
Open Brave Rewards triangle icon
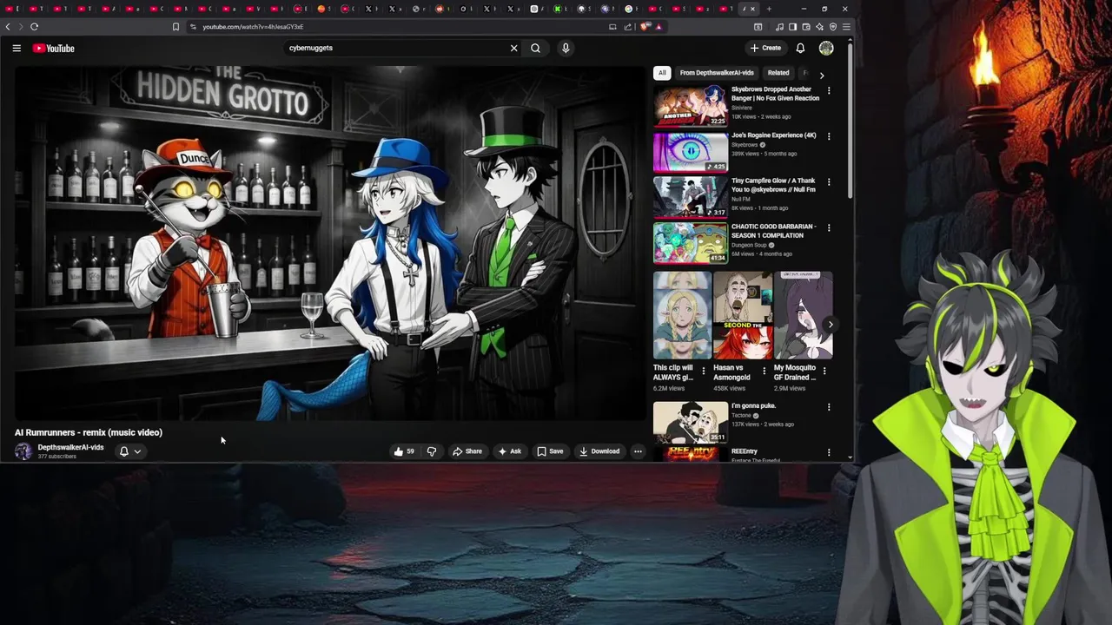click(659, 27)
